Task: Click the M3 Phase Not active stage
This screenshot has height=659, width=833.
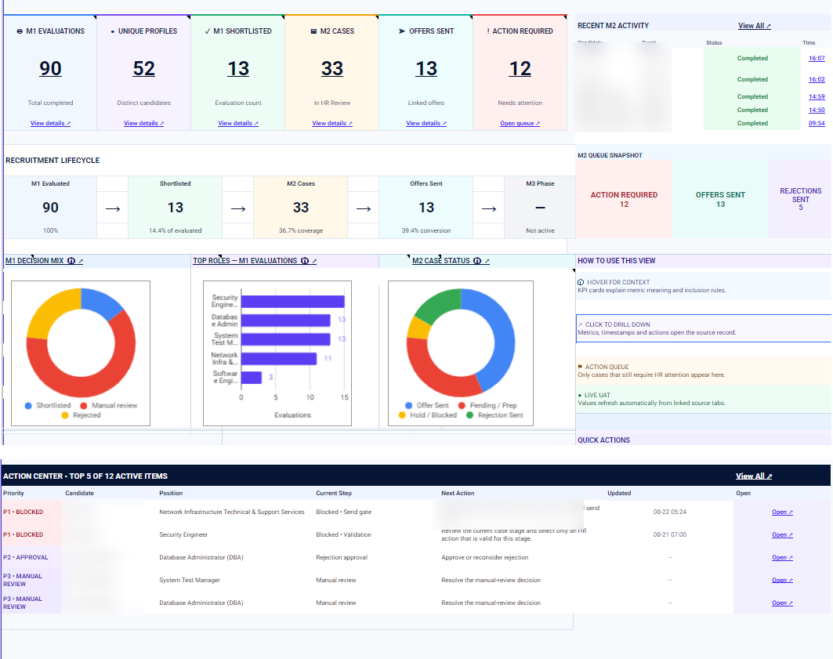Action: click(x=540, y=208)
